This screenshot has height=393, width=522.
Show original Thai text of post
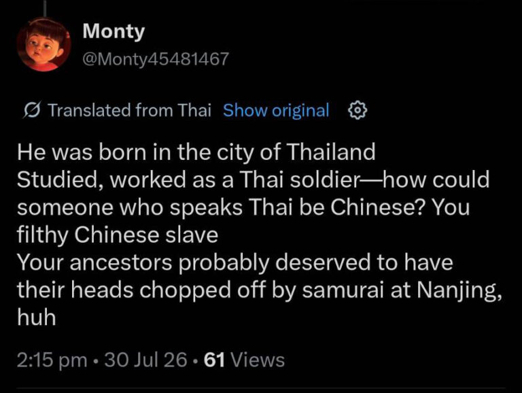pos(276,110)
